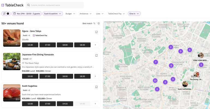Open the Budget dropdown
Screen dimensions: 210x109
70,14
